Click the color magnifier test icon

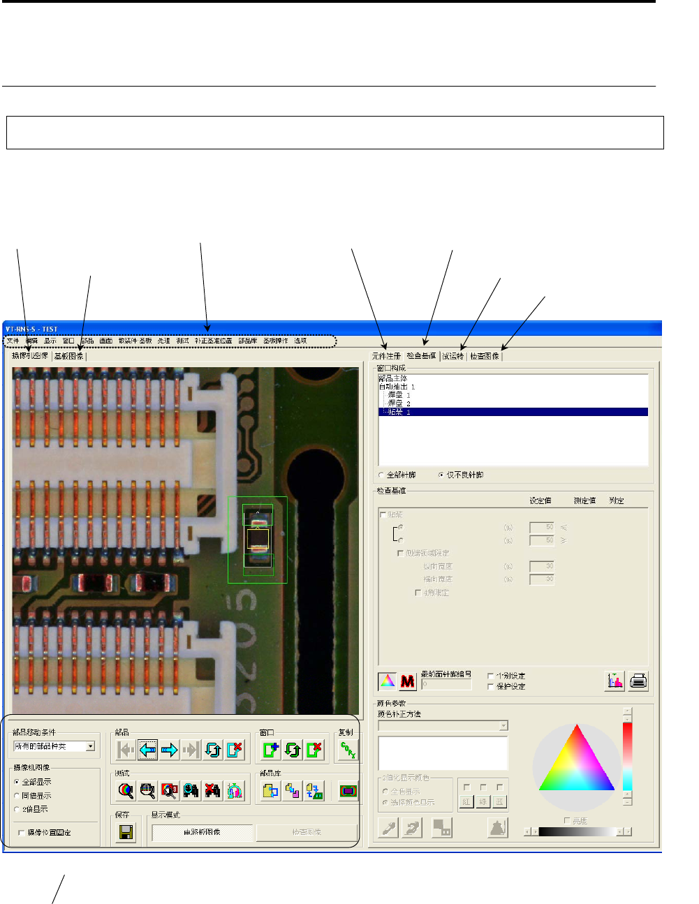click(126, 790)
